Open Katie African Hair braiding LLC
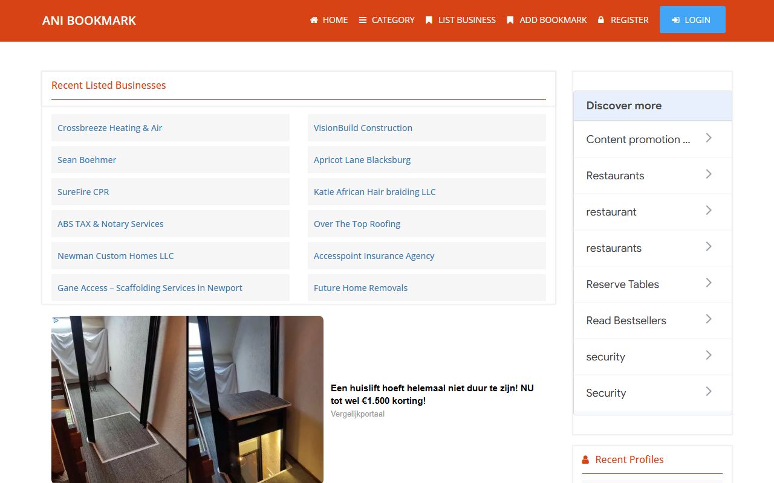774x483 pixels. (375, 192)
